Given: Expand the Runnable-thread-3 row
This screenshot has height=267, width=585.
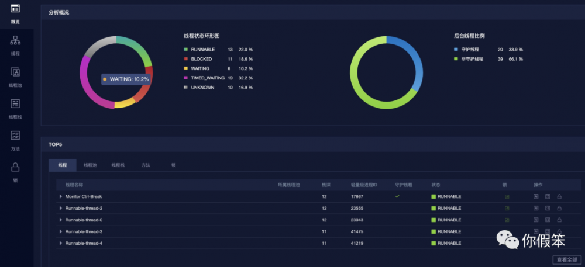Looking at the screenshot, I should (61, 231).
